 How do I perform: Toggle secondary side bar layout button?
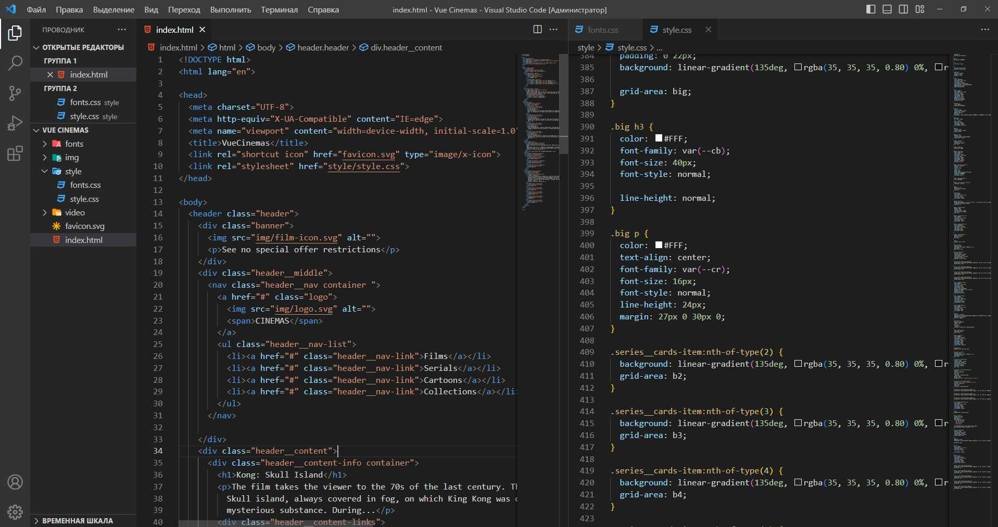(903, 9)
